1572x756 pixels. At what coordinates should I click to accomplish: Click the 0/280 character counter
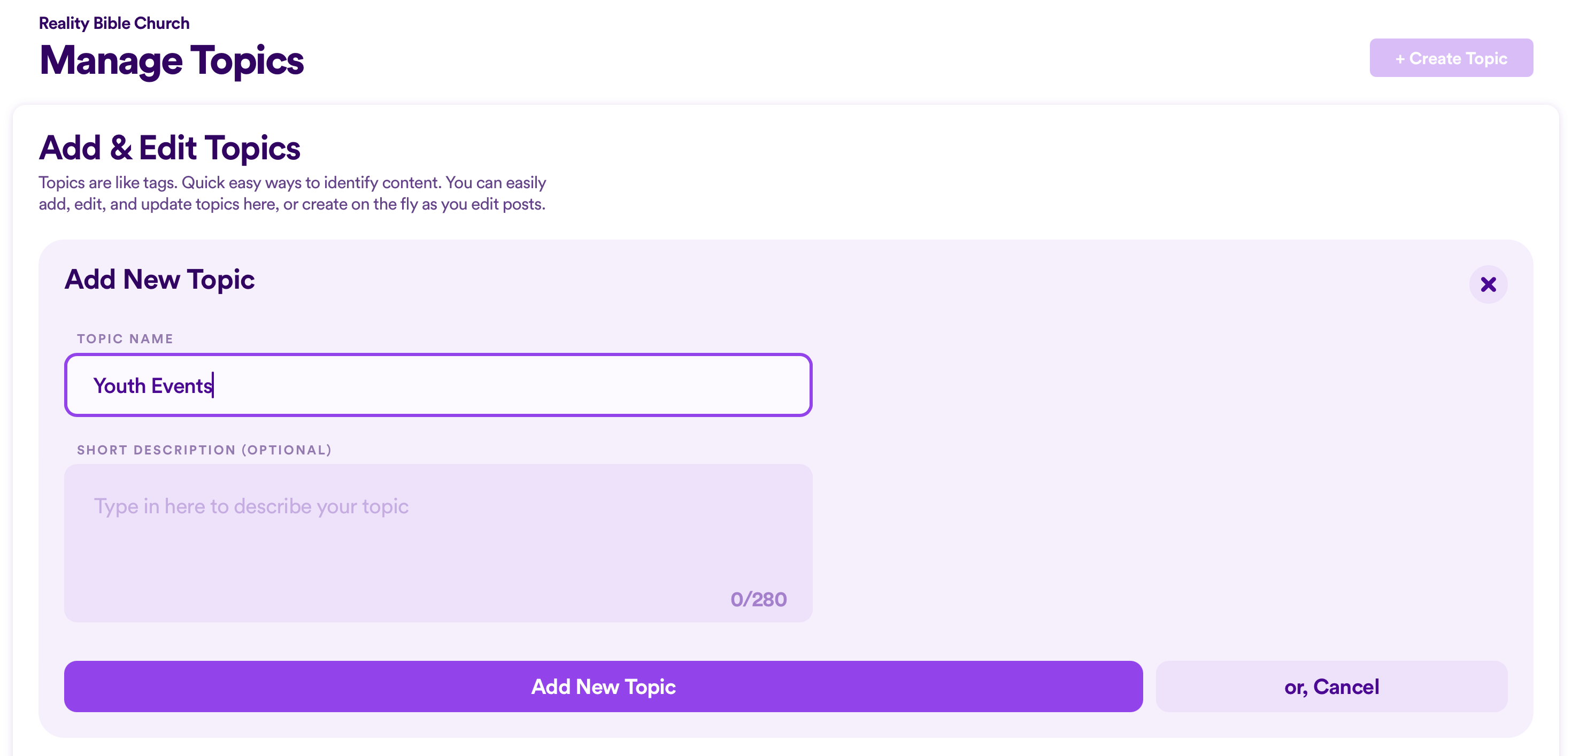coord(758,599)
